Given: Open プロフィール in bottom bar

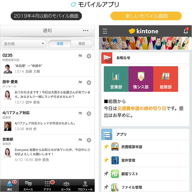Looking at the screenshot, I should point(85,186).
